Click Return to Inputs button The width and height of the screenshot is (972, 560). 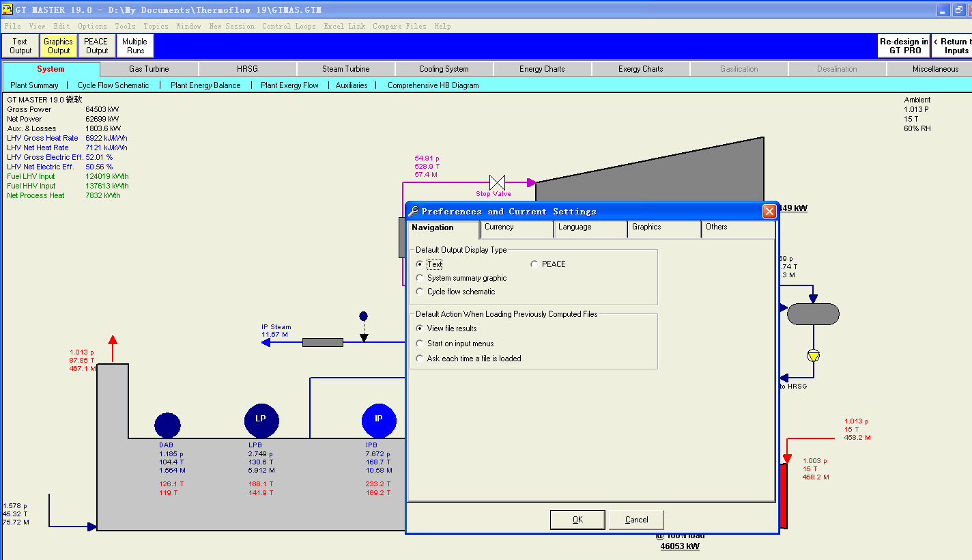pyautogui.click(x=952, y=46)
